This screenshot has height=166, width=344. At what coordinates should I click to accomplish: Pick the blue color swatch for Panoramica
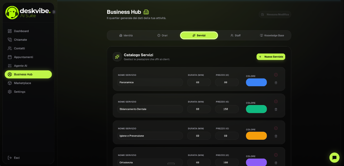(256, 82)
